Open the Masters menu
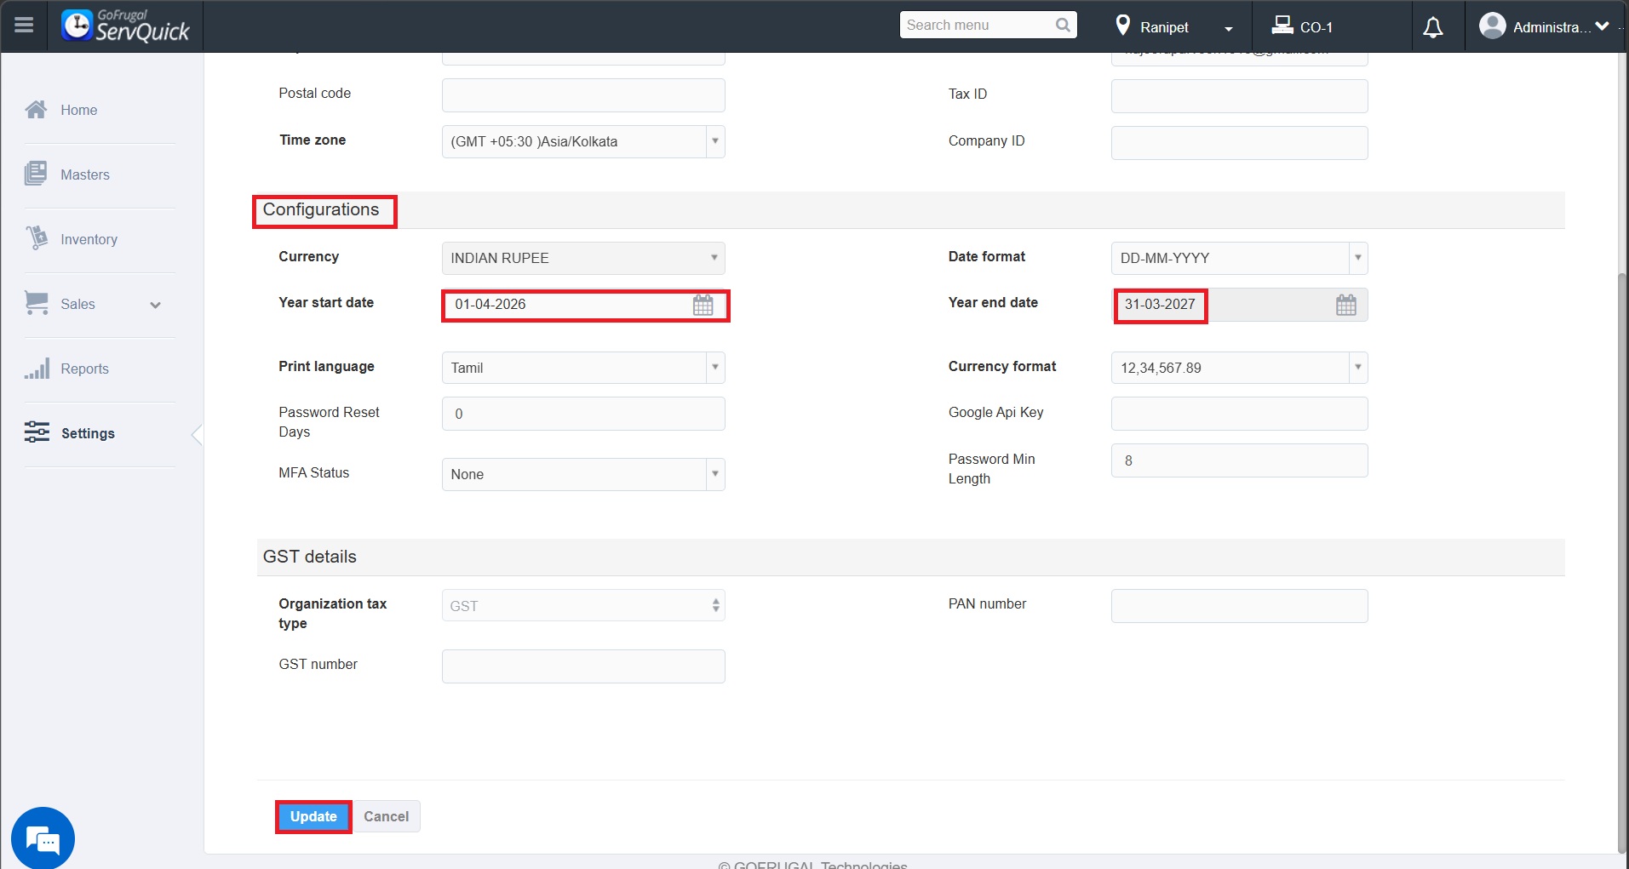The image size is (1629, 869). point(84,174)
